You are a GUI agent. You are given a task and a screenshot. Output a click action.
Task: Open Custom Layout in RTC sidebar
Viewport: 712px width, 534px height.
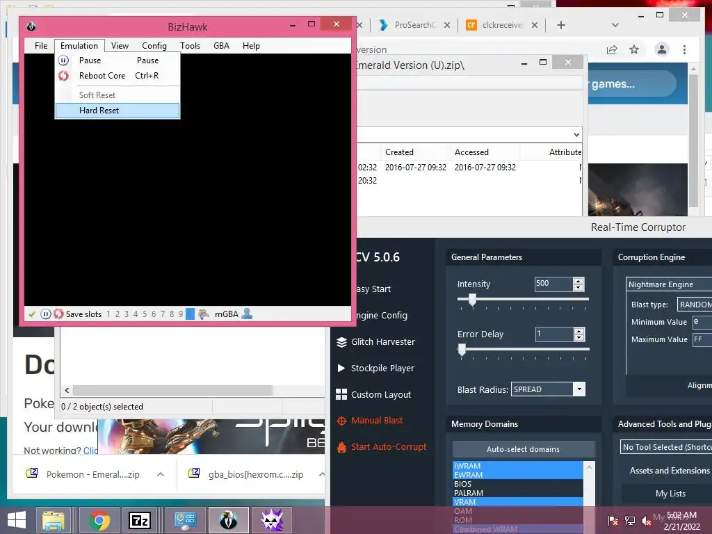[373, 395]
